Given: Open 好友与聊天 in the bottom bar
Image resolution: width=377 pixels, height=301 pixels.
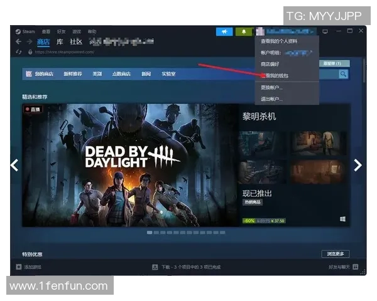Looking at the screenshot, I should 339,267.
